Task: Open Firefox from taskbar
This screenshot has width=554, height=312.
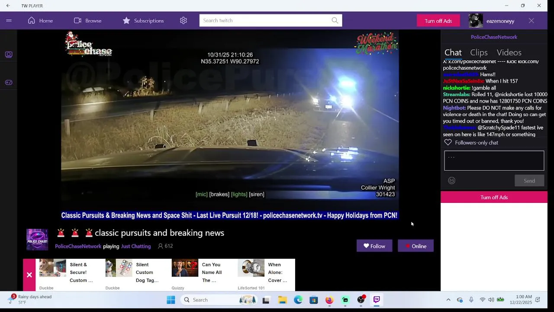Action: click(329, 300)
